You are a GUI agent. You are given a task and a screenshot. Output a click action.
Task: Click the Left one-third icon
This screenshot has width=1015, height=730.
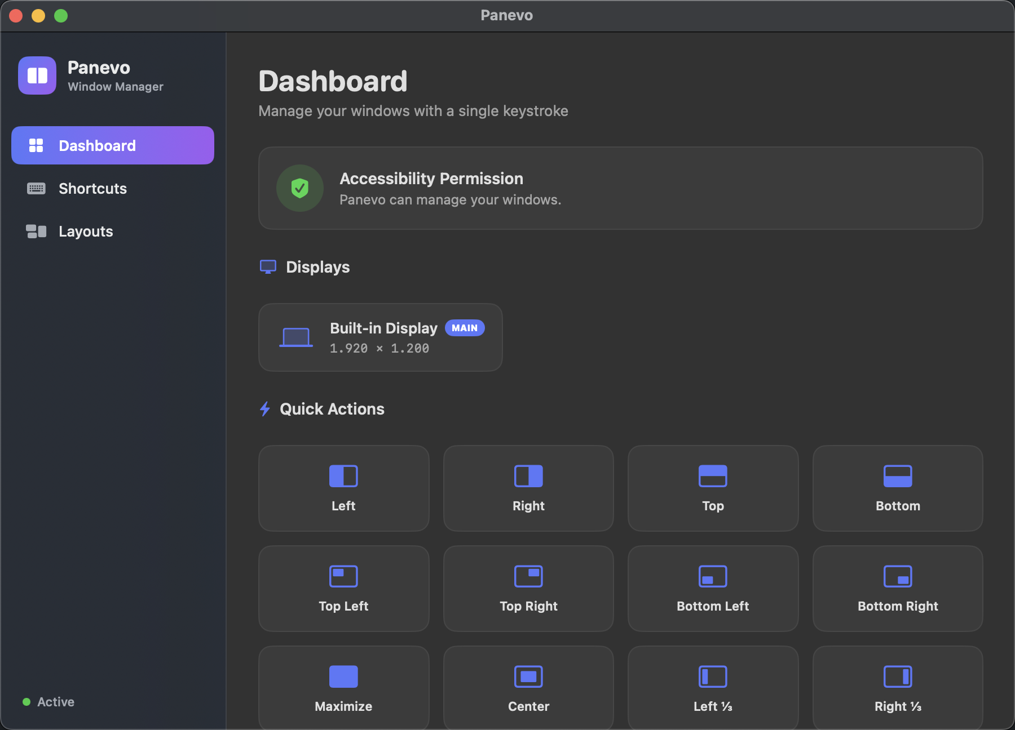[713, 676]
